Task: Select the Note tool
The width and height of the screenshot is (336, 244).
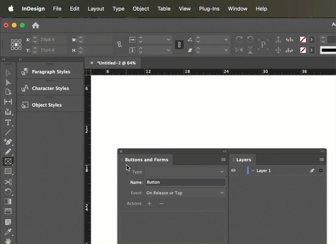Action: coord(8,222)
